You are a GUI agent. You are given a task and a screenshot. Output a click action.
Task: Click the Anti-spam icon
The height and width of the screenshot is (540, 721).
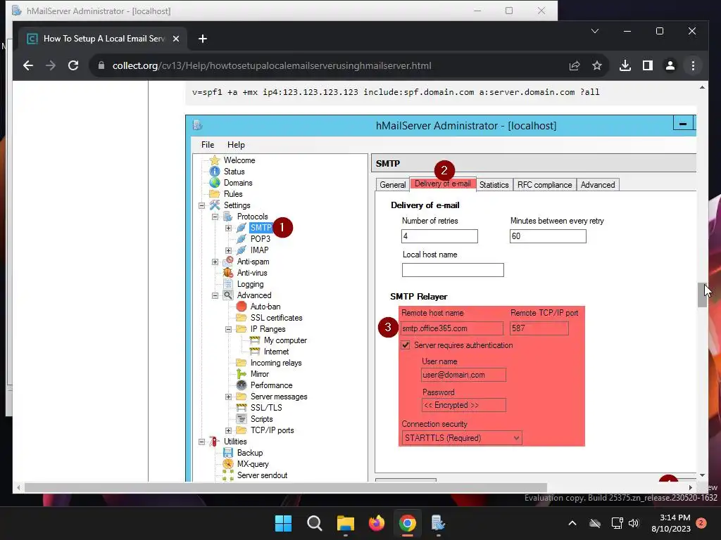pos(228,262)
